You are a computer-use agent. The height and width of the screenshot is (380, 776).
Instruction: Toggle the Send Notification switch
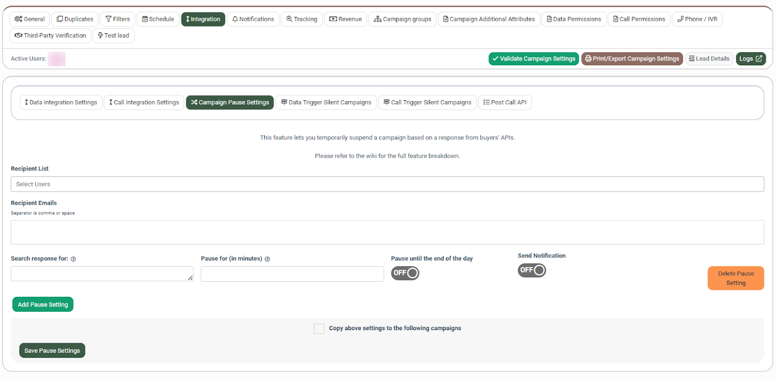[x=532, y=270]
